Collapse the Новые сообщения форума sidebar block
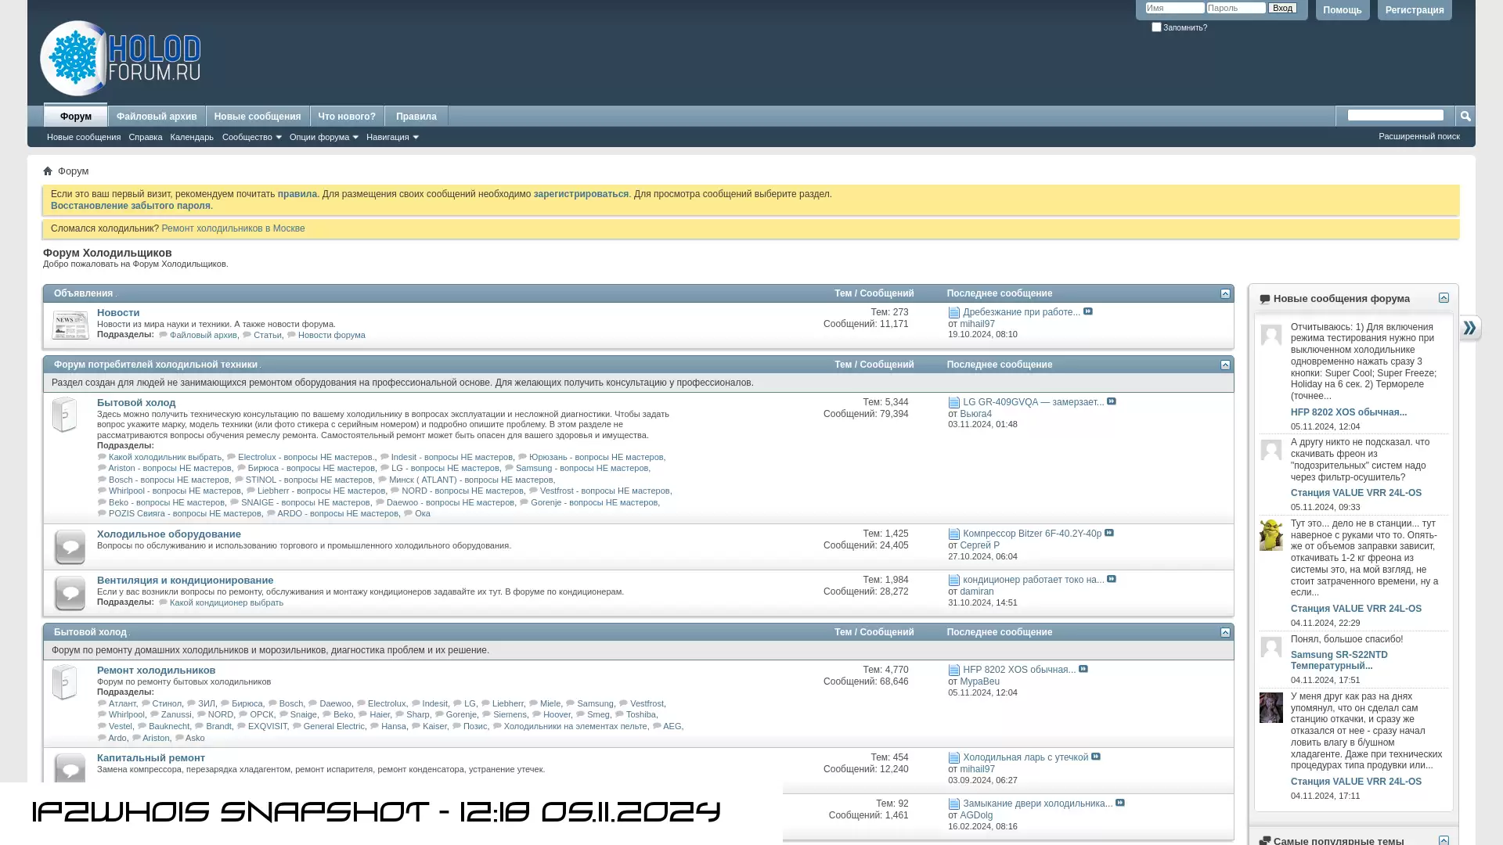 pos(1444,298)
